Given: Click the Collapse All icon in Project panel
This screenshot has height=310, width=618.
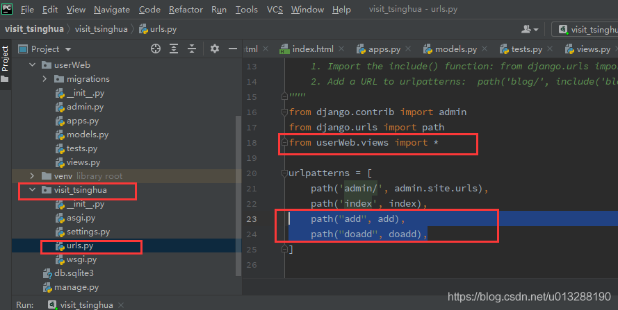Looking at the screenshot, I should coord(192,49).
